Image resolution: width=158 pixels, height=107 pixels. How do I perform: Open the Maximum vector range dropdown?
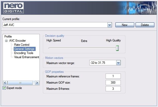(119, 63)
